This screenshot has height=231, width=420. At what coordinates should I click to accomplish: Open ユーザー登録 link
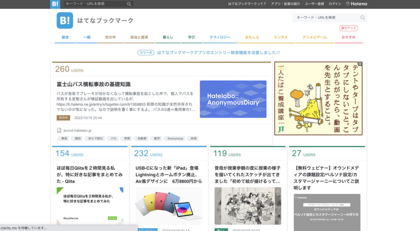[x=314, y=4]
